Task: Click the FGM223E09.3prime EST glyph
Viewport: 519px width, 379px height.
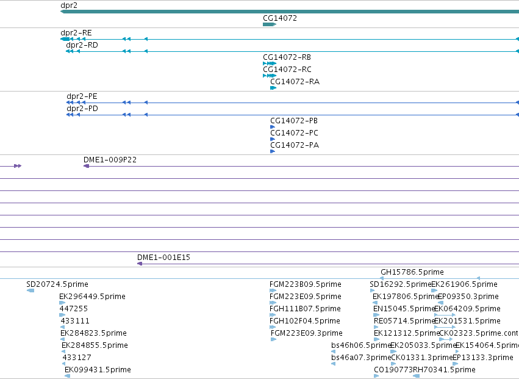Action: tap(273, 339)
